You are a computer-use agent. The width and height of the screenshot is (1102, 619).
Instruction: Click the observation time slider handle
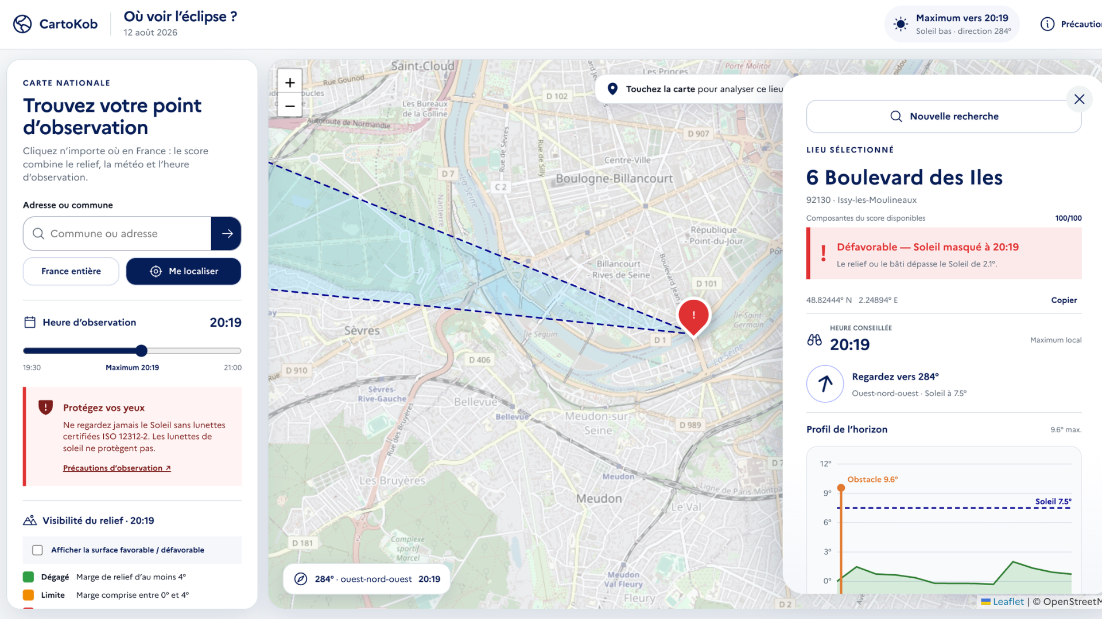tap(142, 351)
